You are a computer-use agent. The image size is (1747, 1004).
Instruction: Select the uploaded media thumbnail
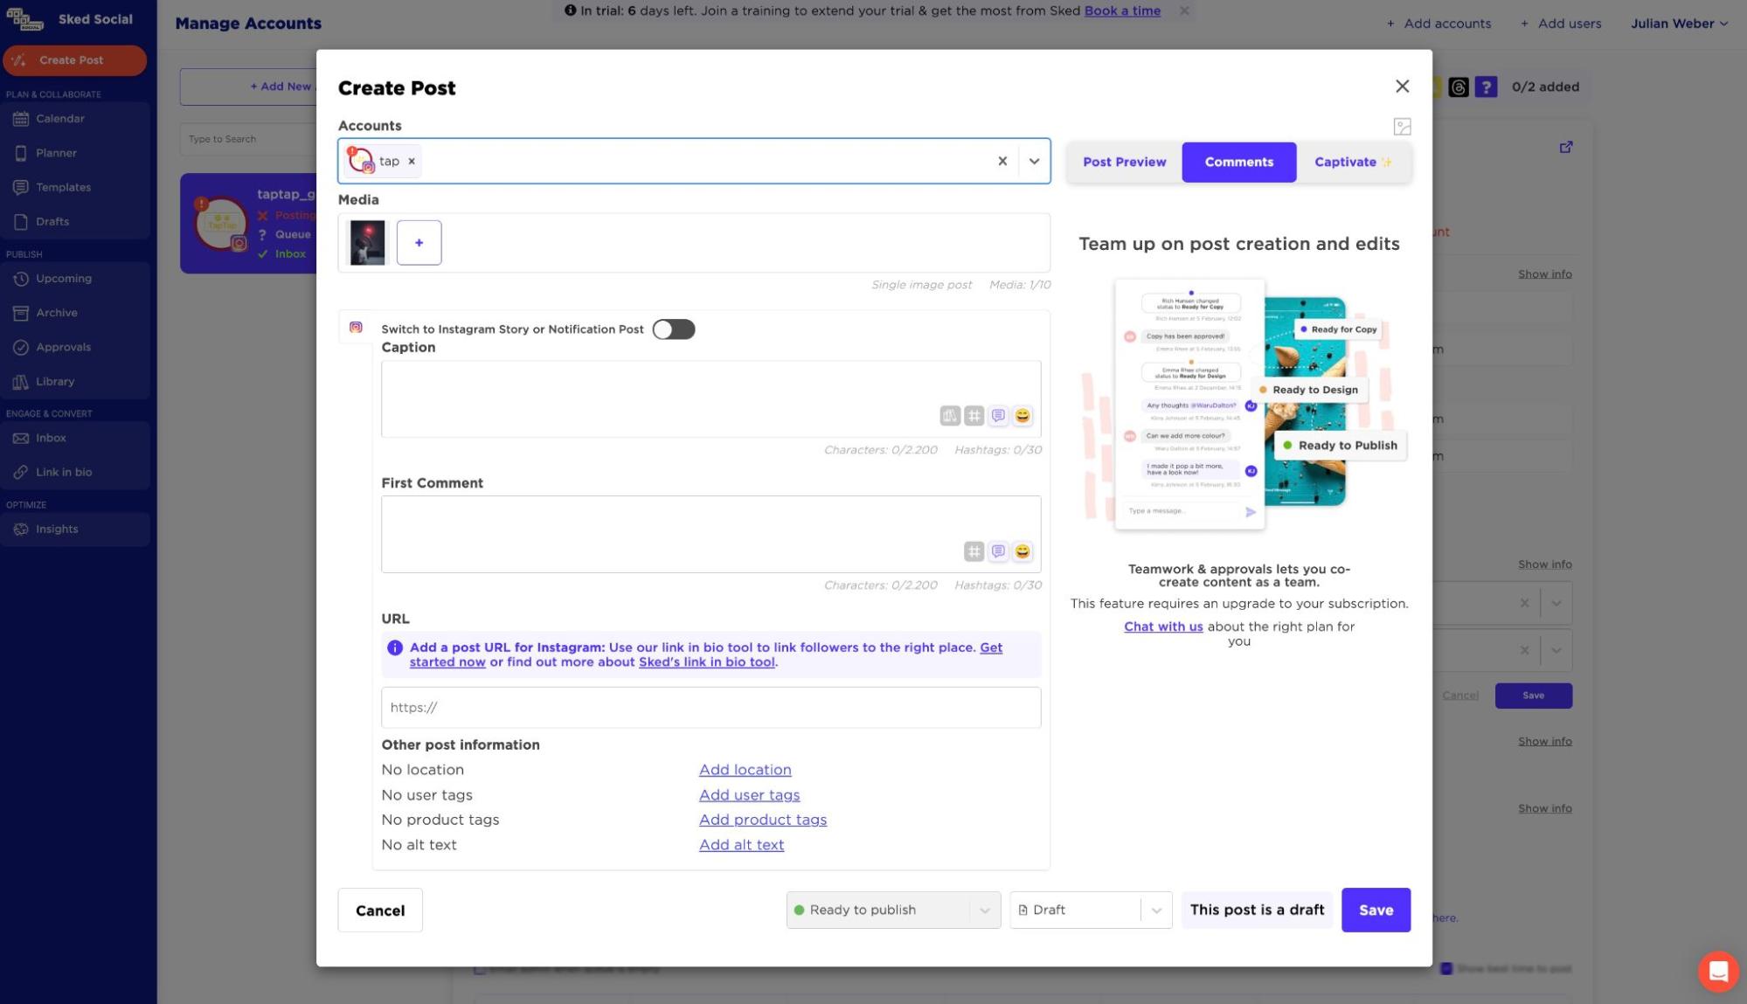pyautogui.click(x=367, y=242)
